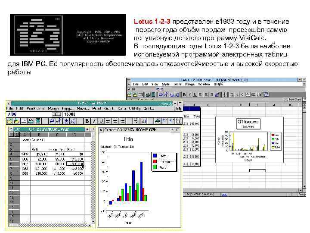Select cell containing 1985 in the INCOME worksheet
This screenshot has width=310, height=233.
pyautogui.click(x=25, y=154)
